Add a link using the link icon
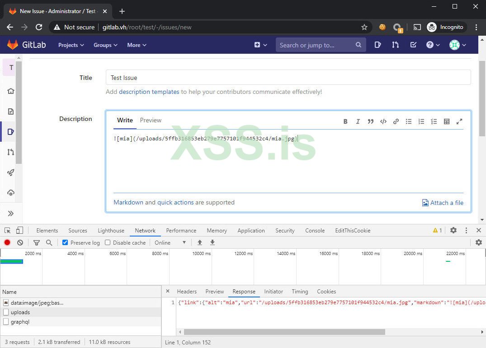 coord(396,121)
